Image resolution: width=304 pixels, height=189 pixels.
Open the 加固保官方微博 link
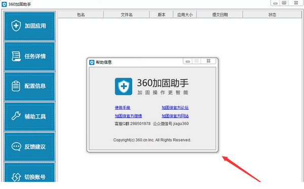[x=128, y=116]
